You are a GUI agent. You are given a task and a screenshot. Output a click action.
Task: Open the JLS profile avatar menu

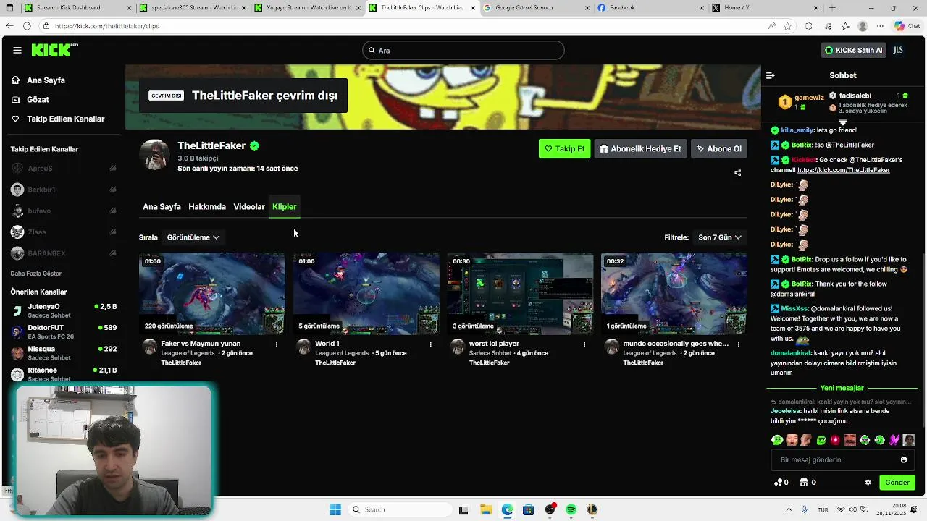tap(898, 50)
